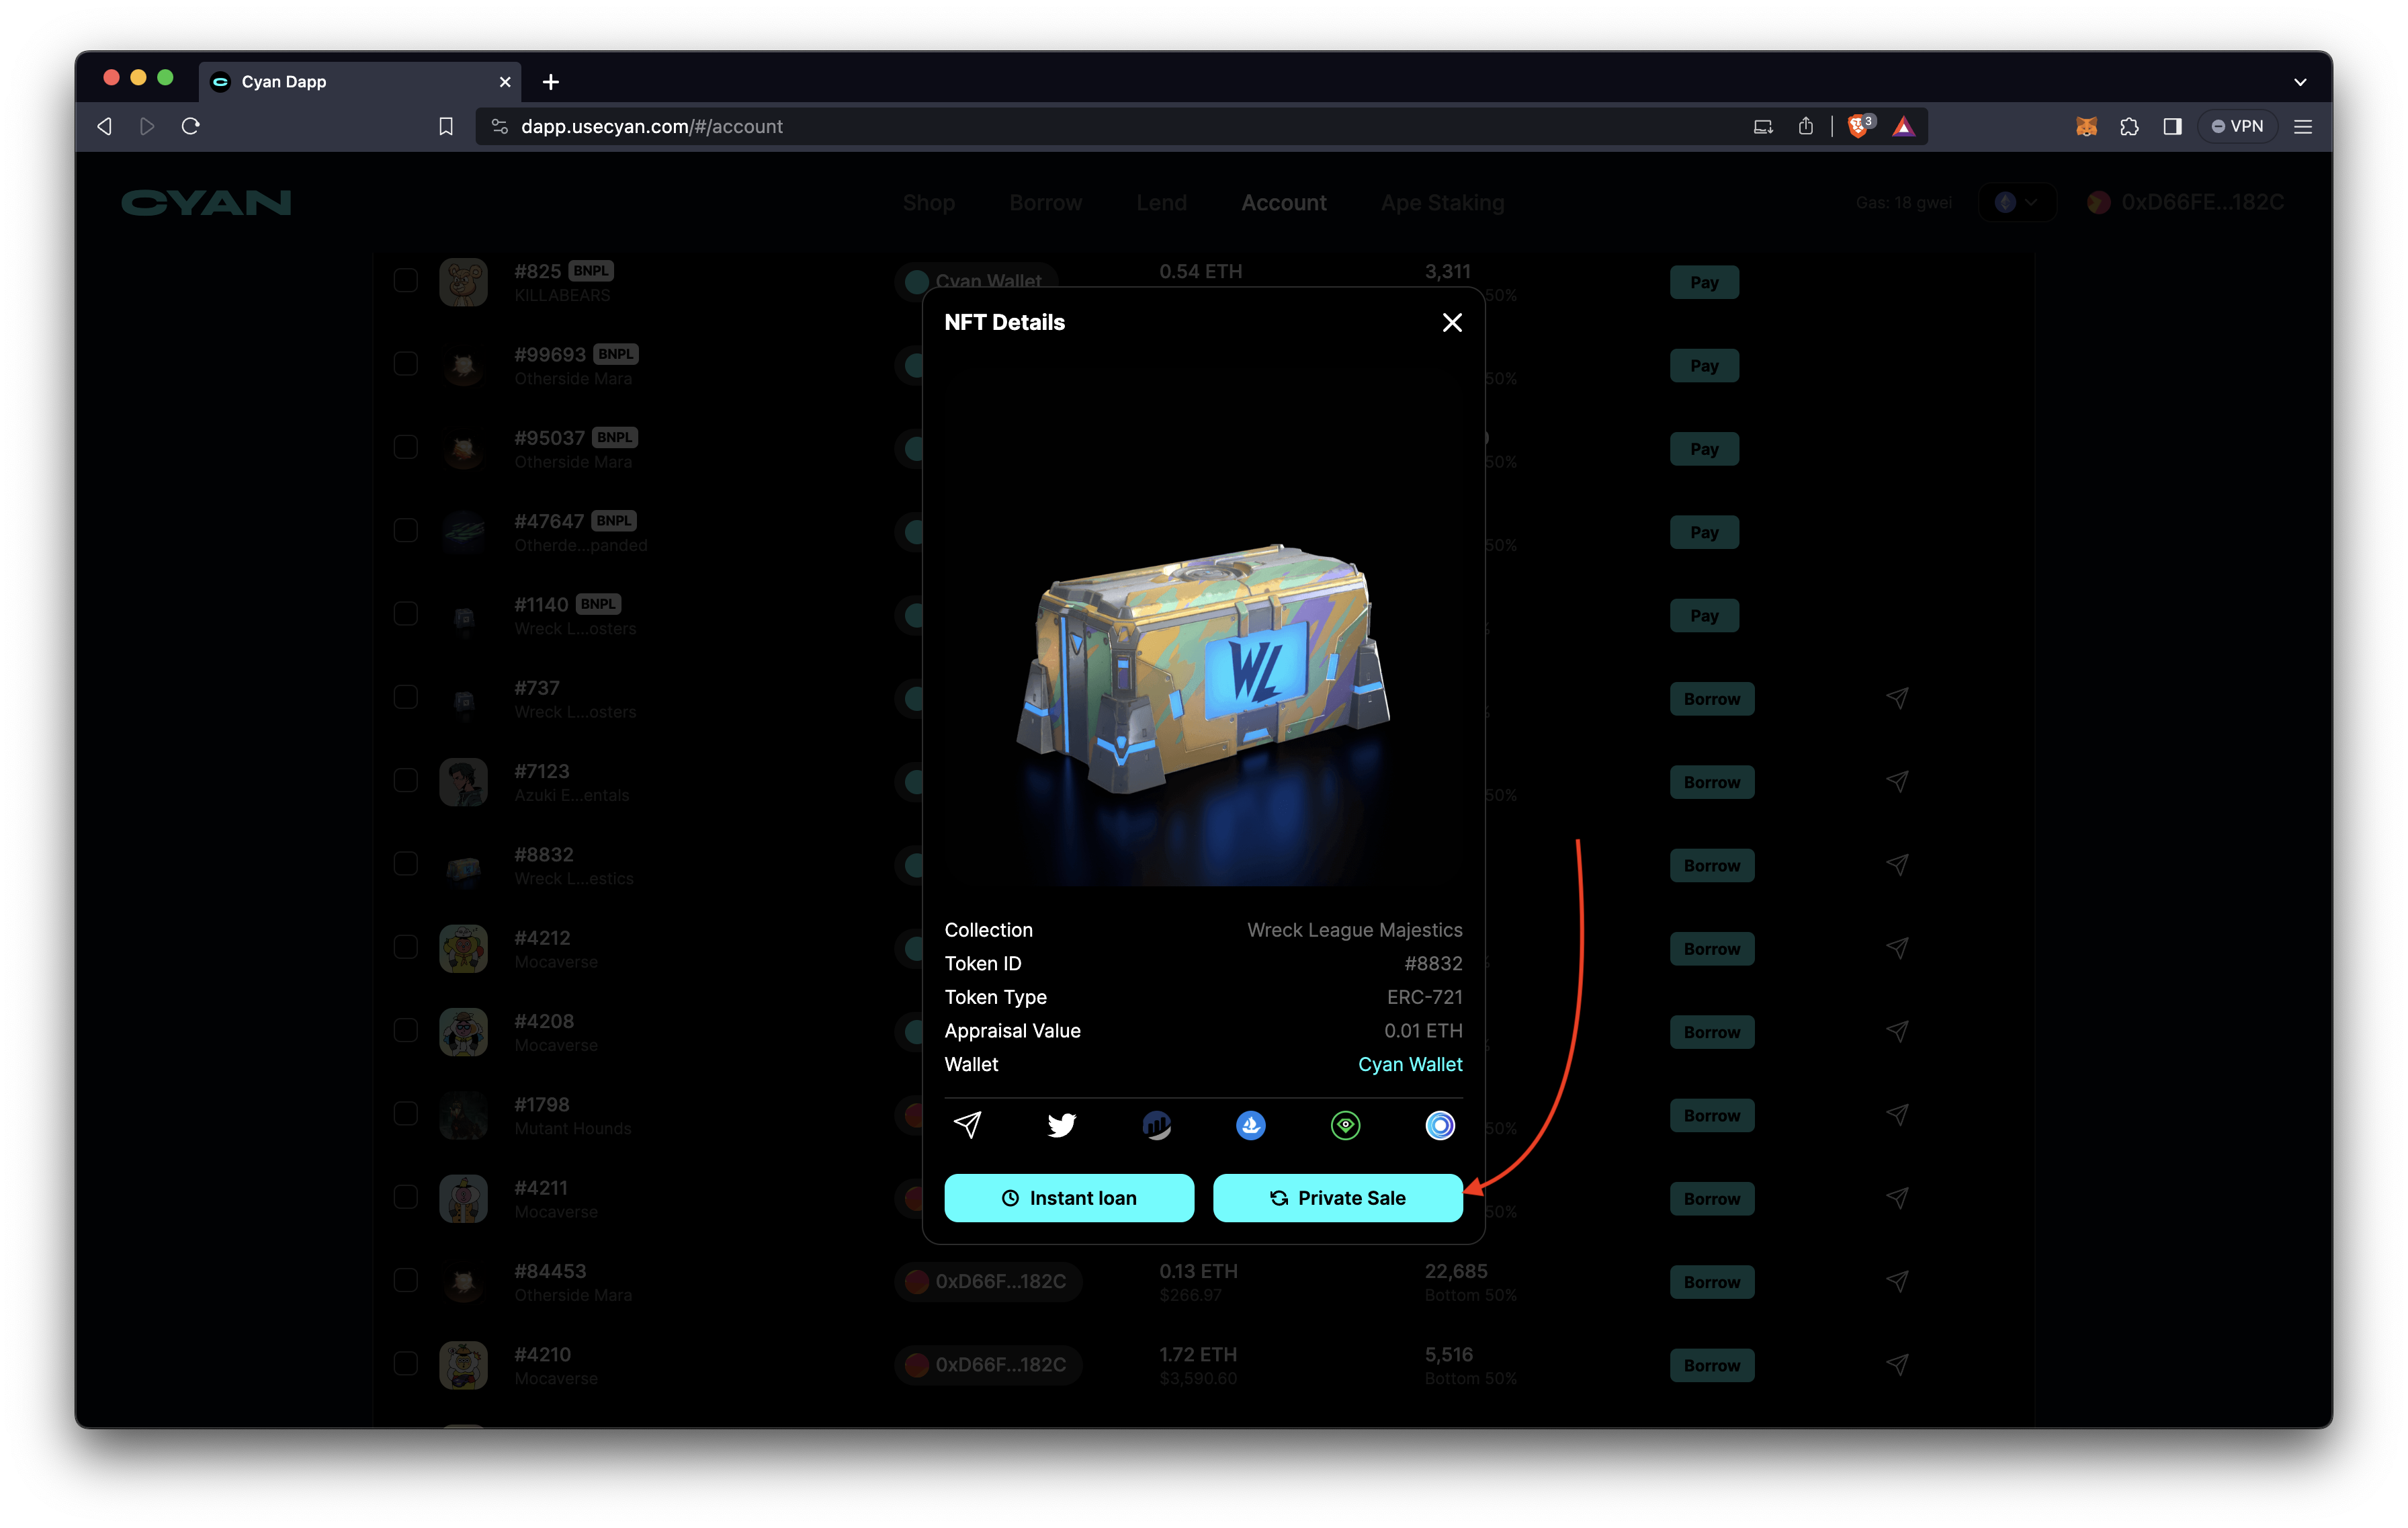Check the #84453 Otherside Mara row checkbox

405,1280
